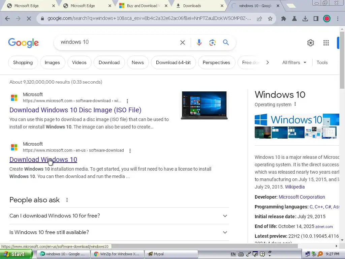Open Microsoft Corporation developer link
Viewport: 345px width, 259px height.
point(302,197)
